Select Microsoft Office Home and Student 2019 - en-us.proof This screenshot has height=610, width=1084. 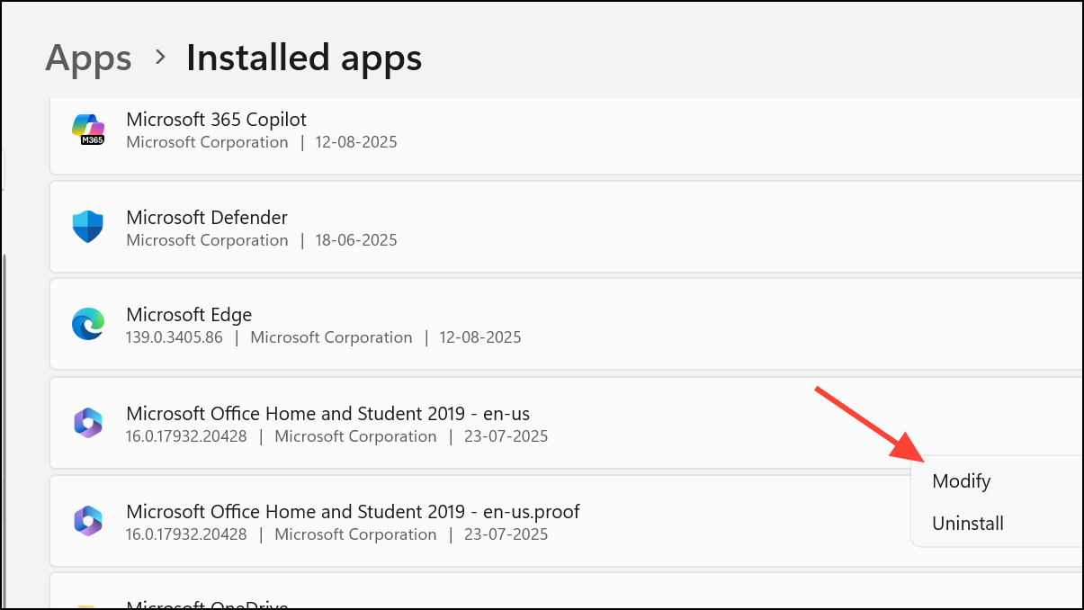click(353, 512)
